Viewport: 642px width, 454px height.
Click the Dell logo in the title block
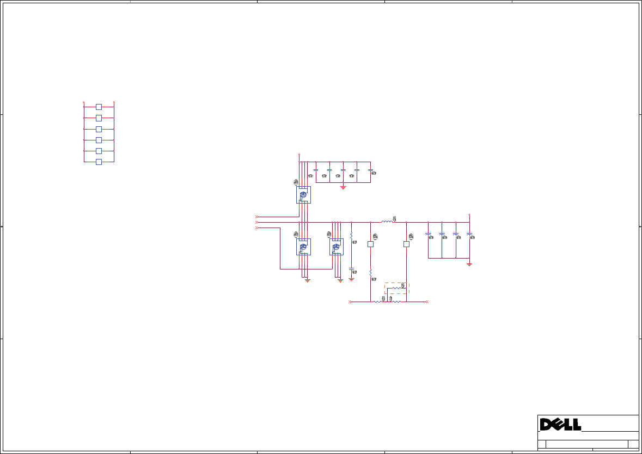click(x=560, y=424)
